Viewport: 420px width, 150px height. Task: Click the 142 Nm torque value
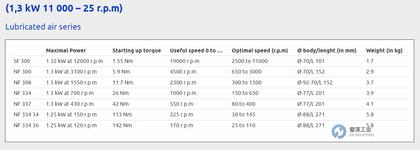point(122,125)
